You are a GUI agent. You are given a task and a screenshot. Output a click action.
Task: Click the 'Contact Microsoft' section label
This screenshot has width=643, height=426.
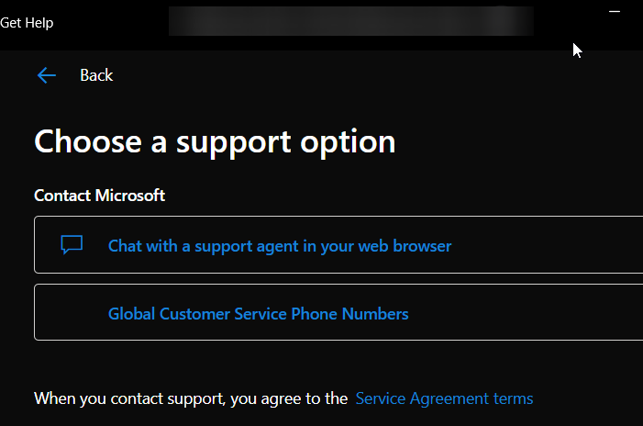coord(99,196)
